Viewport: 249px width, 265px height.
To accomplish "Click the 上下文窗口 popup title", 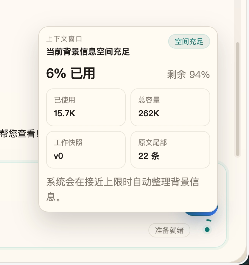I will [x=64, y=39].
